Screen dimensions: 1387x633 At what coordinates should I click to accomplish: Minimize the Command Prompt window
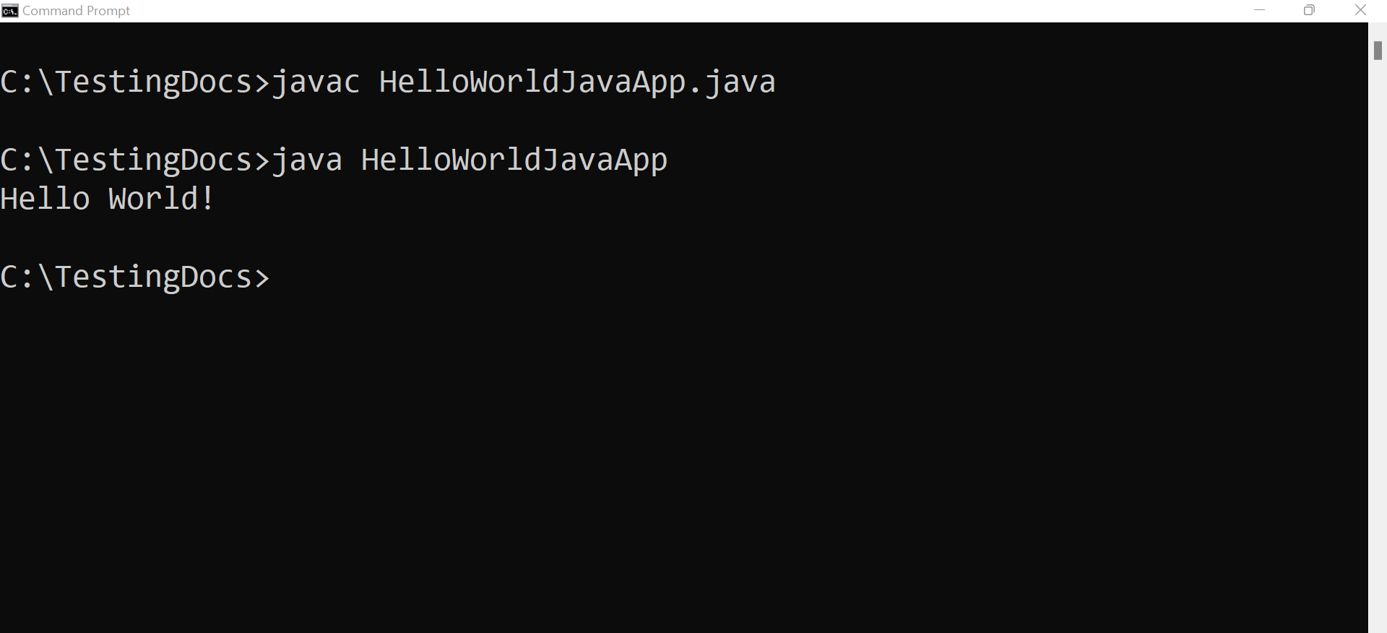(x=1260, y=10)
